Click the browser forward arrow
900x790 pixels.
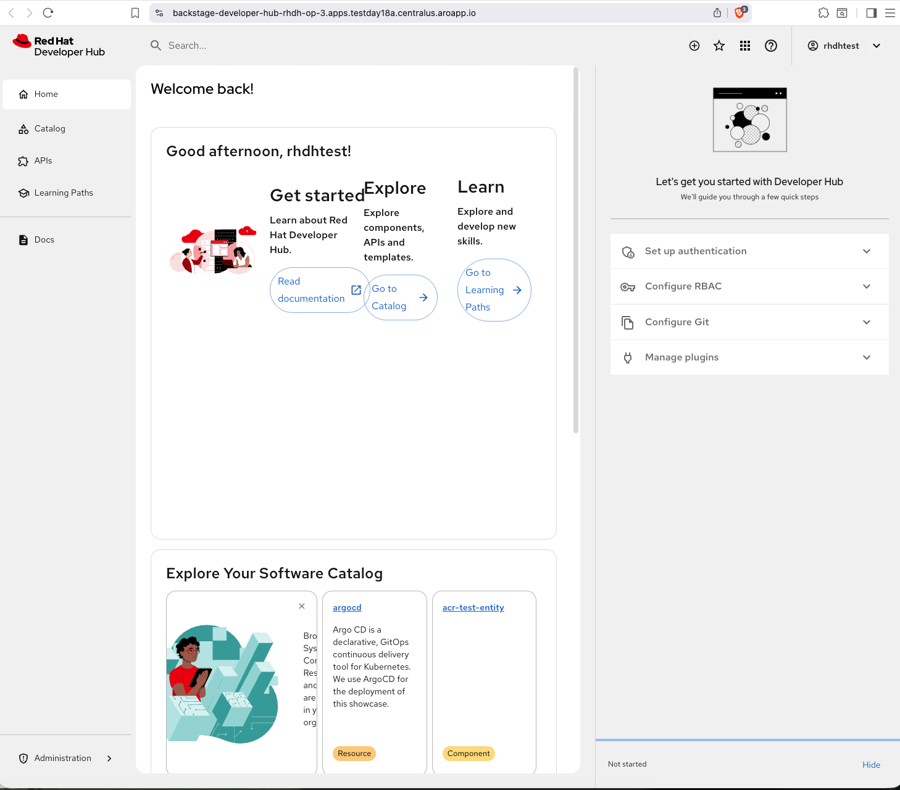point(29,13)
